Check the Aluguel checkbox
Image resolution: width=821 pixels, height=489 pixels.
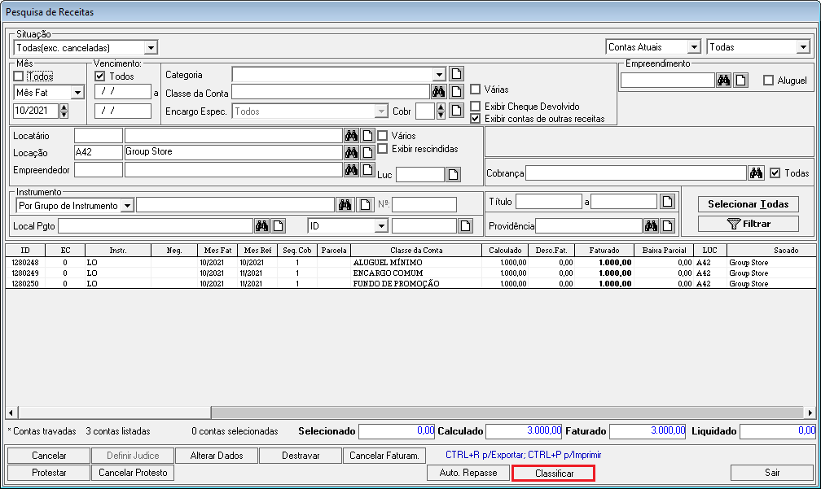point(768,81)
